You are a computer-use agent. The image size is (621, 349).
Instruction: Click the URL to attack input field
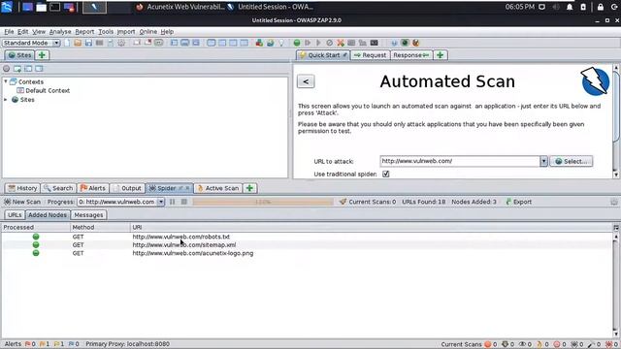click(460, 161)
